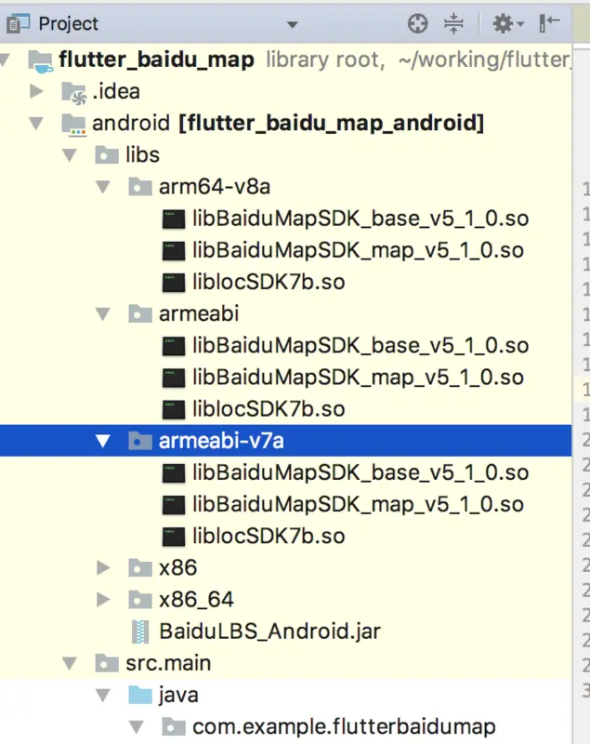Click the .idea folder icon
590x744 pixels.
point(74,92)
